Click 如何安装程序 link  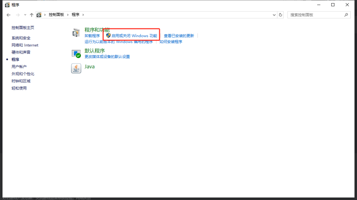point(171,42)
